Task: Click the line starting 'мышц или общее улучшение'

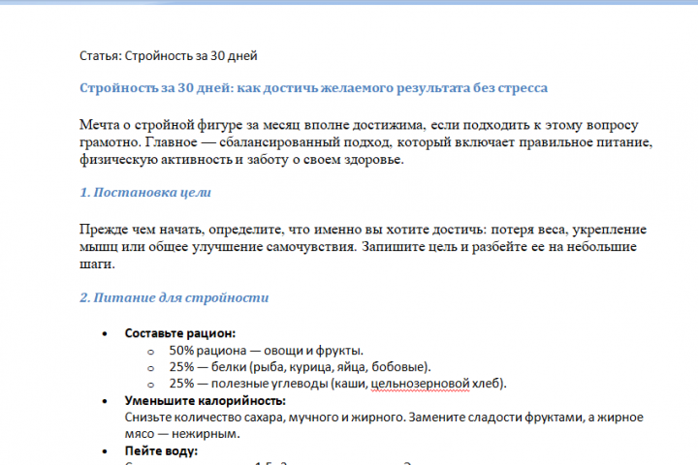Action: click(358, 246)
